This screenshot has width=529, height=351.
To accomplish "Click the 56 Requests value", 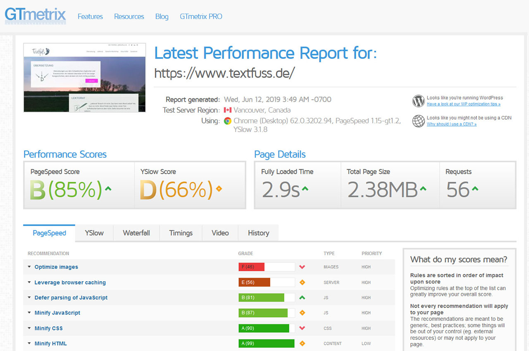I will [458, 190].
